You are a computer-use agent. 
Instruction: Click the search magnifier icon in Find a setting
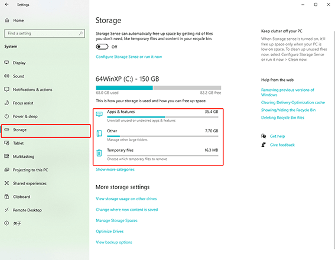coord(81,33)
